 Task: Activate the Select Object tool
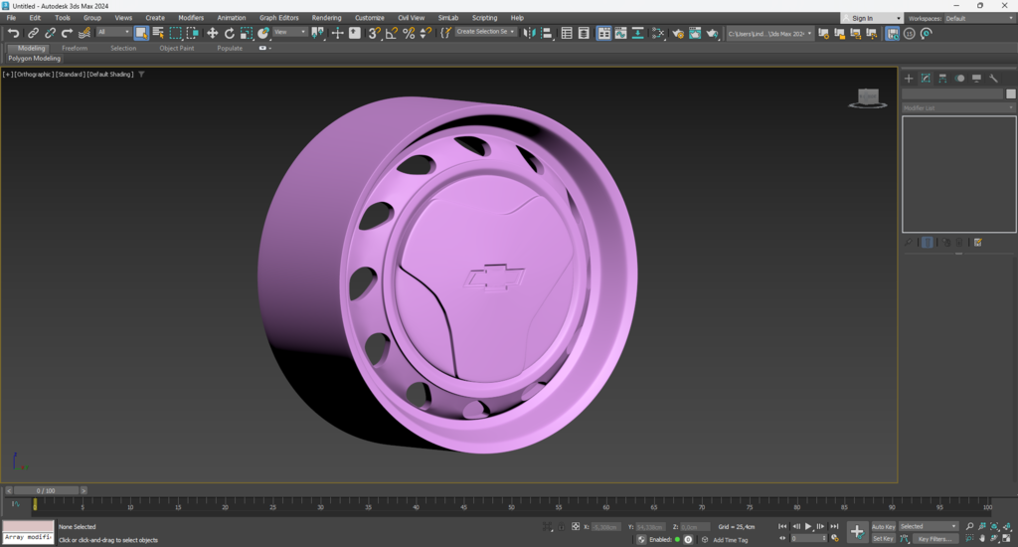[141, 33]
